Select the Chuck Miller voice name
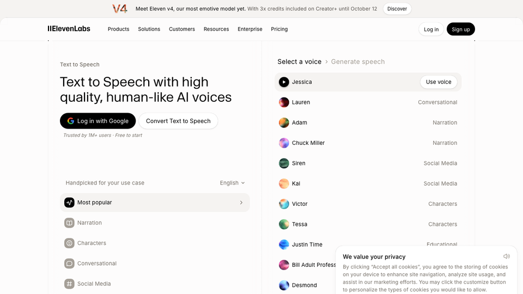Image resolution: width=523 pixels, height=294 pixels. pyautogui.click(x=308, y=143)
